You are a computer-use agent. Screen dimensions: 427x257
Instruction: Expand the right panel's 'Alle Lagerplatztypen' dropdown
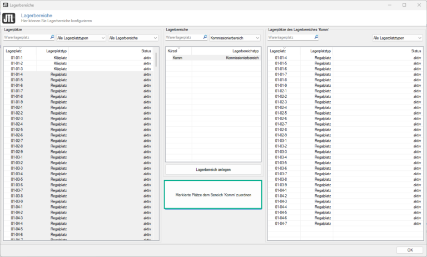tap(397, 38)
